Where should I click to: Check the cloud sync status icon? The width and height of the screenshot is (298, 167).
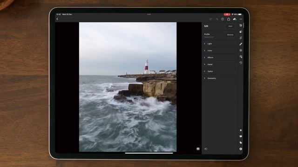(x=235, y=19)
